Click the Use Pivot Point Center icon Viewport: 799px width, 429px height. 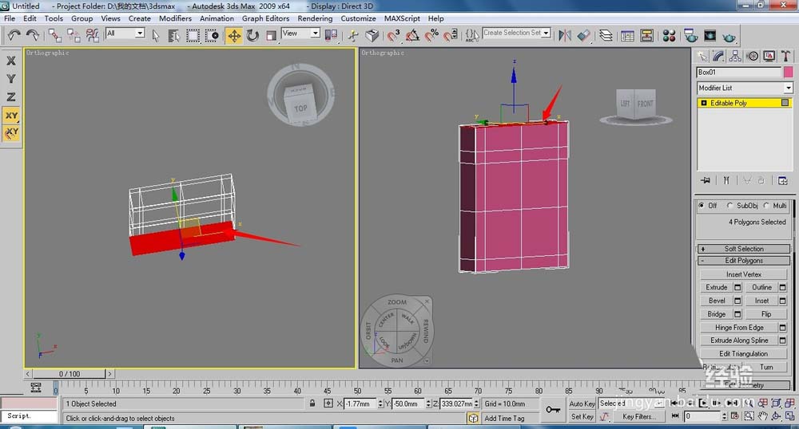[332, 35]
